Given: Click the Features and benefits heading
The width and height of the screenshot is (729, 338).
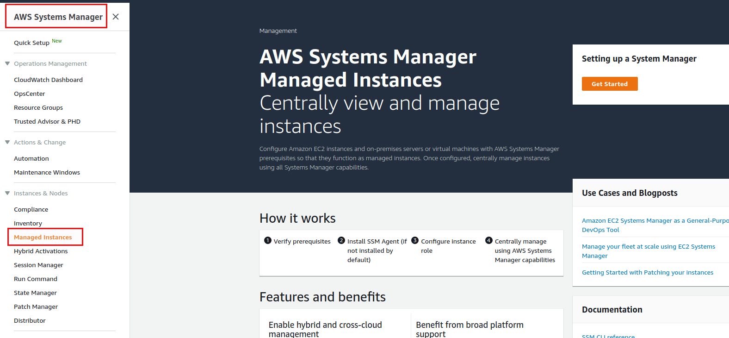Looking at the screenshot, I should [322, 297].
